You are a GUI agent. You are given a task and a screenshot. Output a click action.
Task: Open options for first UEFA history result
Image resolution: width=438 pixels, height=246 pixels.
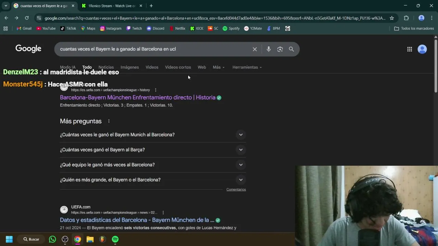(x=155, y=90)
